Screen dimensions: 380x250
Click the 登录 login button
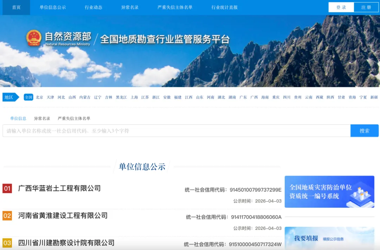point(341,7)
